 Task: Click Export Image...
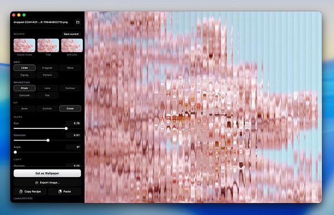pos(47,183)
